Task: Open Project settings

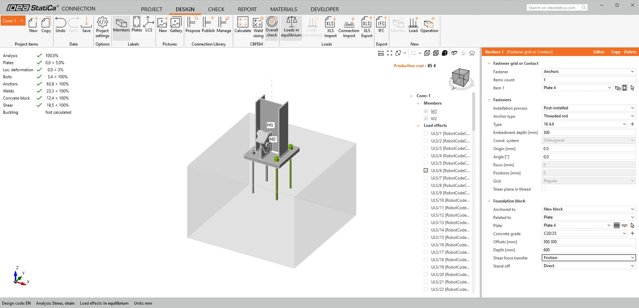Action: 102,27
